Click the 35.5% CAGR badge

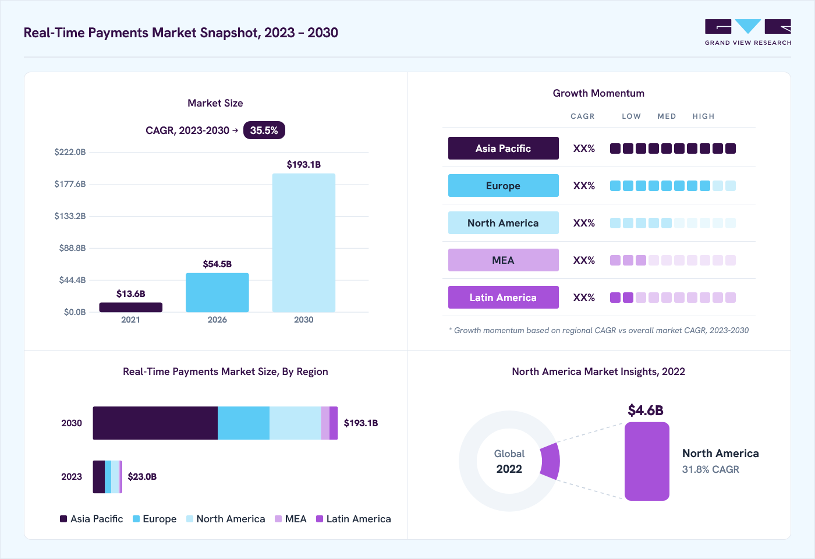(x=264, y=130)
